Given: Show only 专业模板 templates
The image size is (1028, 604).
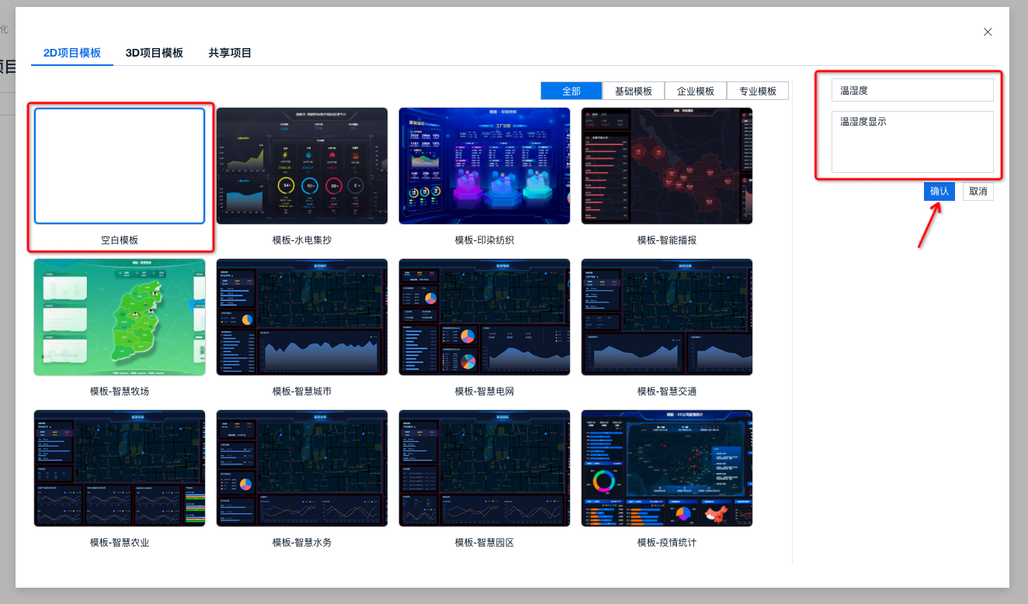Looking at the screenshot, I should (758, 91).
